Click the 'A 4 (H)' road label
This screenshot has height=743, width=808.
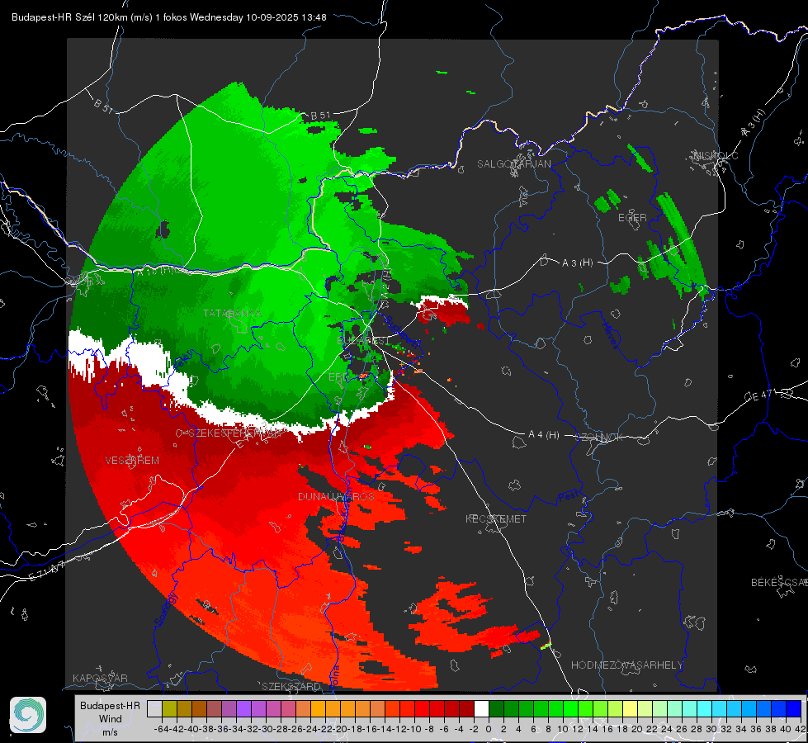pyautogui.click(x=544, y=435)
